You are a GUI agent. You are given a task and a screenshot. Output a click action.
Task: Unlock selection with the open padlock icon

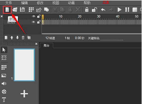pyautogui.click(x=94, y=10)
